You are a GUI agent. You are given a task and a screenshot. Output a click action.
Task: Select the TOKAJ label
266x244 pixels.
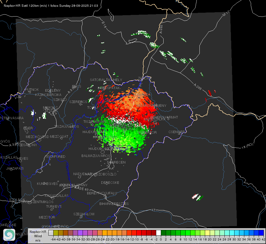click(92, 108)
